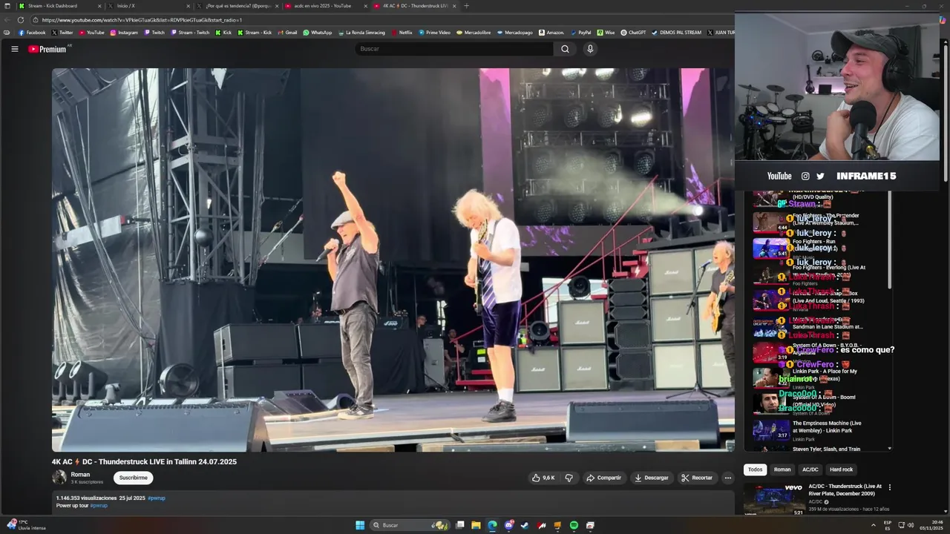Open the Twitch bookmark
Screen dimensions: 950x534
pos(154,33)
